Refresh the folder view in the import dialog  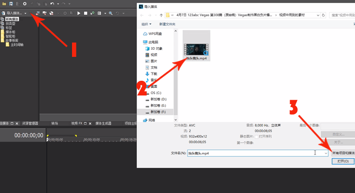click(x=324, y=15)
